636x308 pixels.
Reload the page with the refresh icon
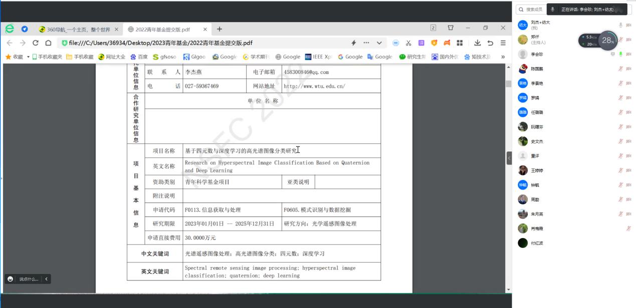[x=36, y=43]
